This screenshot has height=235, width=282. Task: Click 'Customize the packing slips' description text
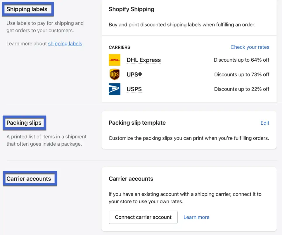click(x=189, y=138)
